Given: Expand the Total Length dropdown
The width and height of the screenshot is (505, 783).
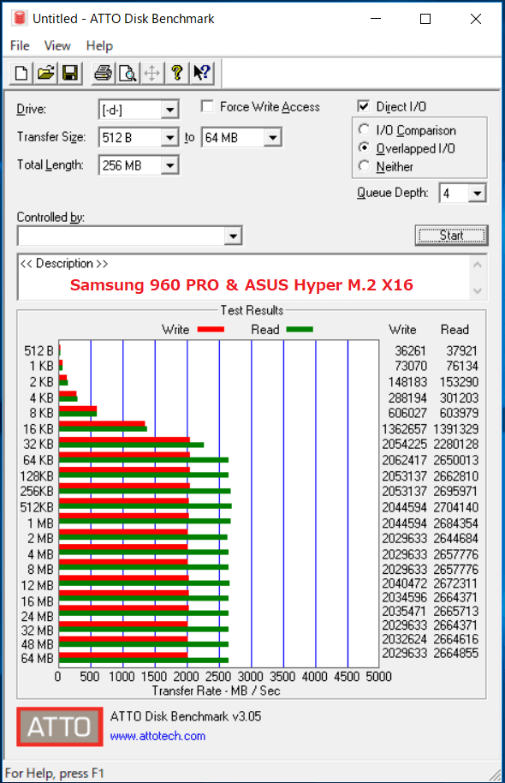Looking at the screenshot, I should pyautogui.click(x=169, y=165).
